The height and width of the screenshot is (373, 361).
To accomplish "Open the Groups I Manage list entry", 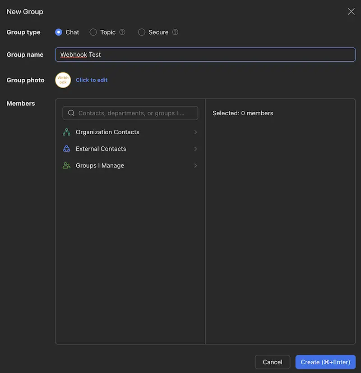I will [100, 165].
